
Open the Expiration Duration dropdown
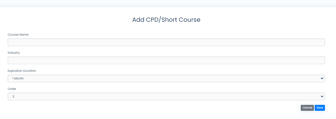click(x=166, y=79)
